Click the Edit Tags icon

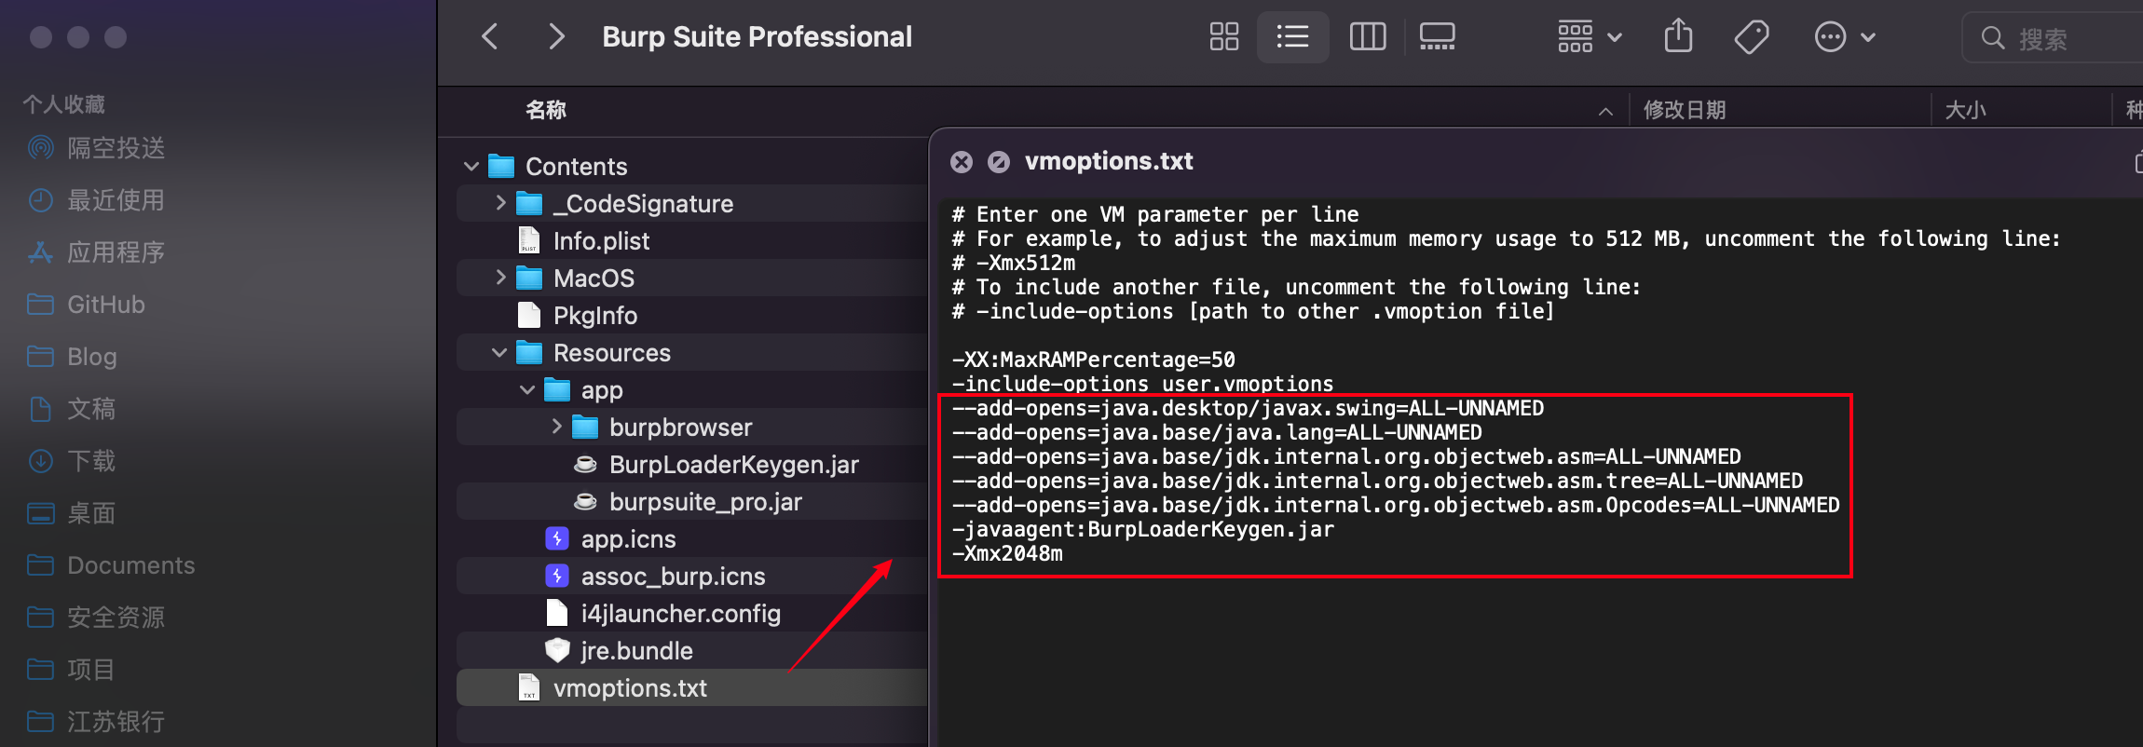1751,37
